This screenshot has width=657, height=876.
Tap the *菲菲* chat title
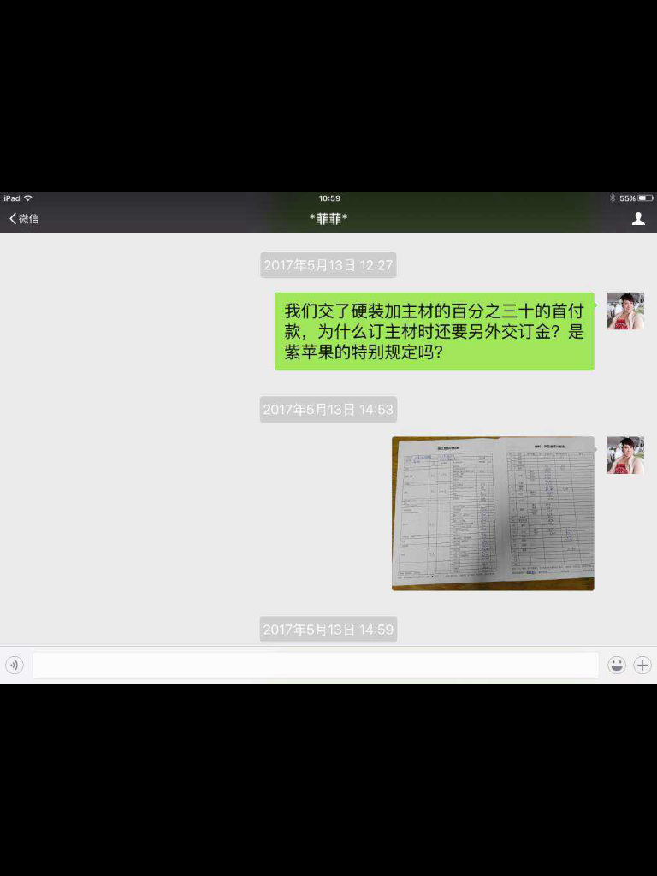(328, 219)
